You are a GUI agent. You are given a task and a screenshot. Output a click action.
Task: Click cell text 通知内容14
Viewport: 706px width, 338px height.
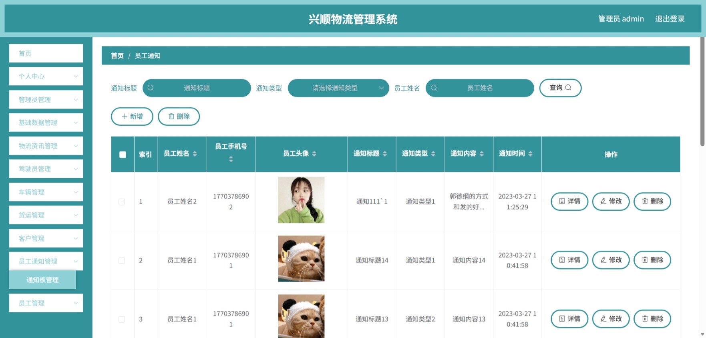click(x=469, y=260)
